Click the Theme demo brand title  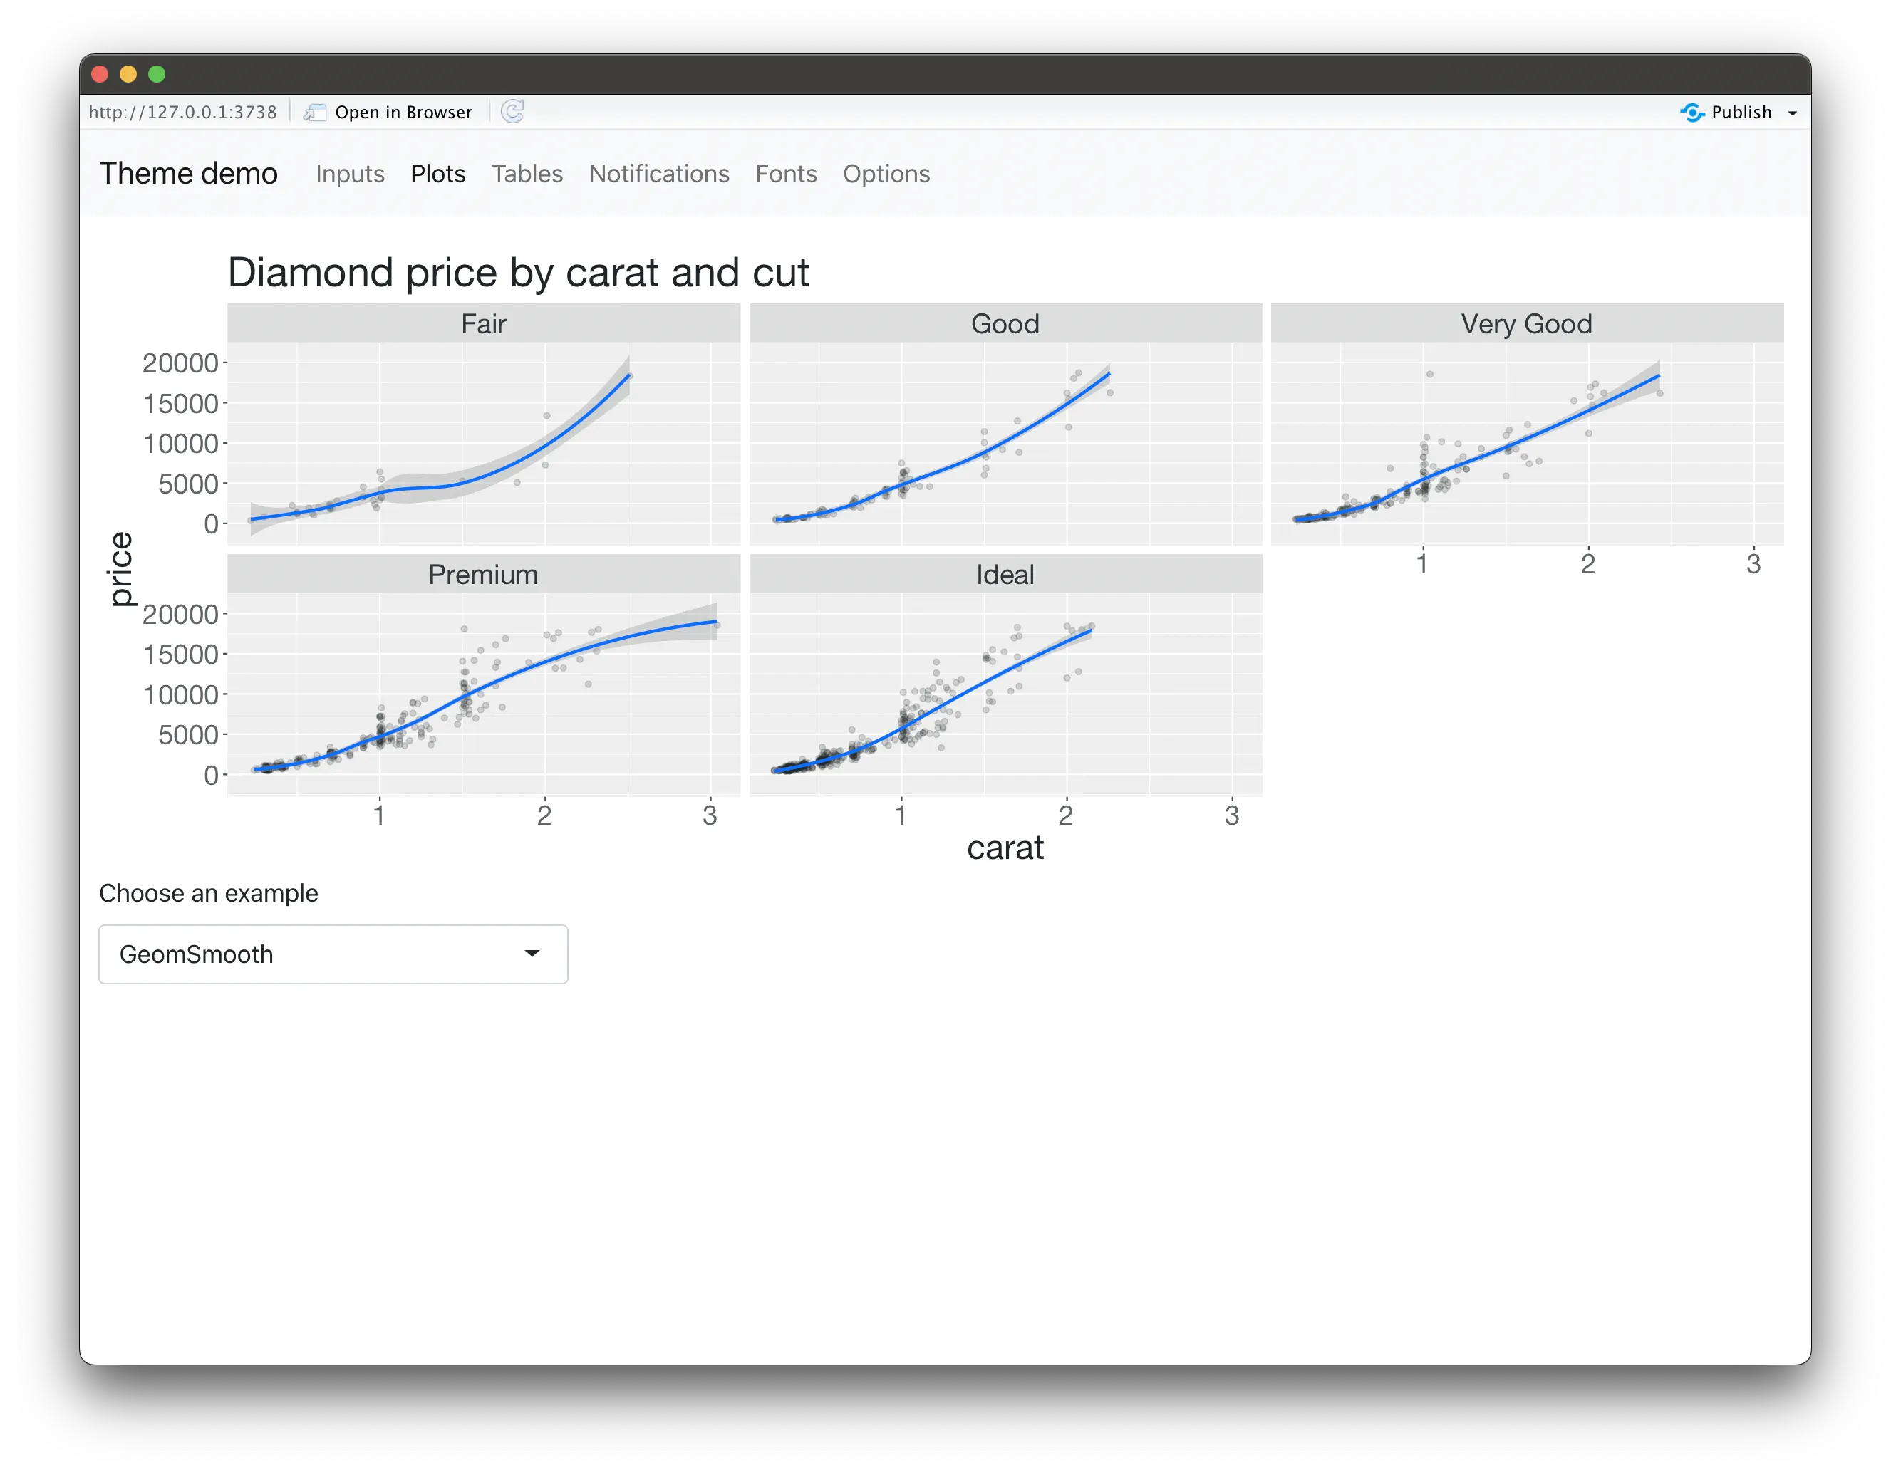coord(189,173)
